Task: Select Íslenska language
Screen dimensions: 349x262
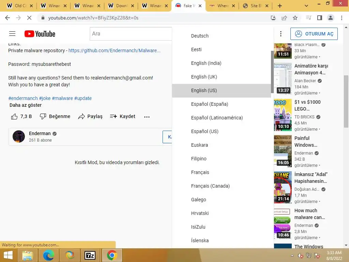Action: click(221, 241)
